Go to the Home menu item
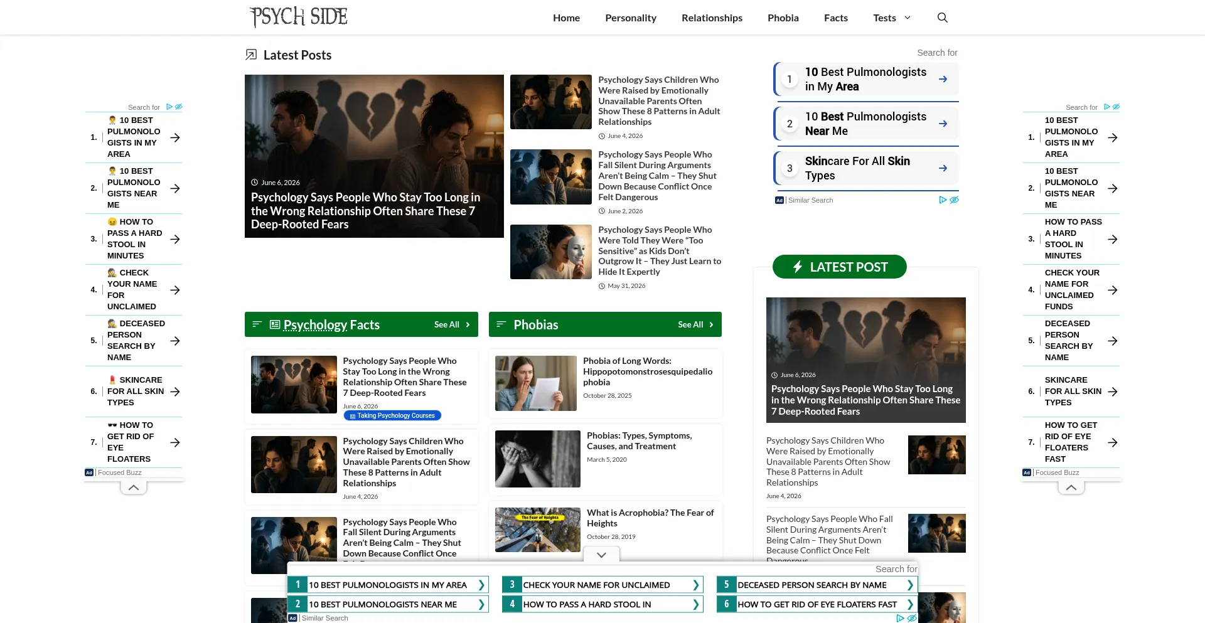 pyautogui.click(x=566, y=18)
